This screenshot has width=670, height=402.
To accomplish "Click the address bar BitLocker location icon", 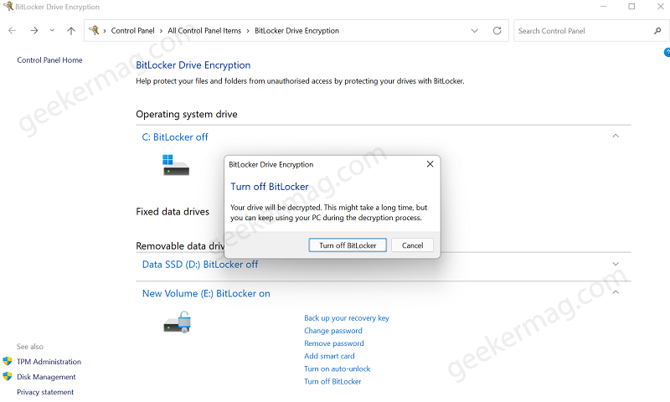I will click(x=94, y=30).
